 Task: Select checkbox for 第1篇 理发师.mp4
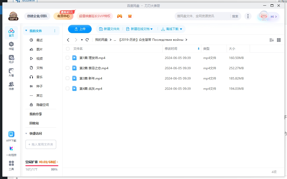tap(68, 58)
